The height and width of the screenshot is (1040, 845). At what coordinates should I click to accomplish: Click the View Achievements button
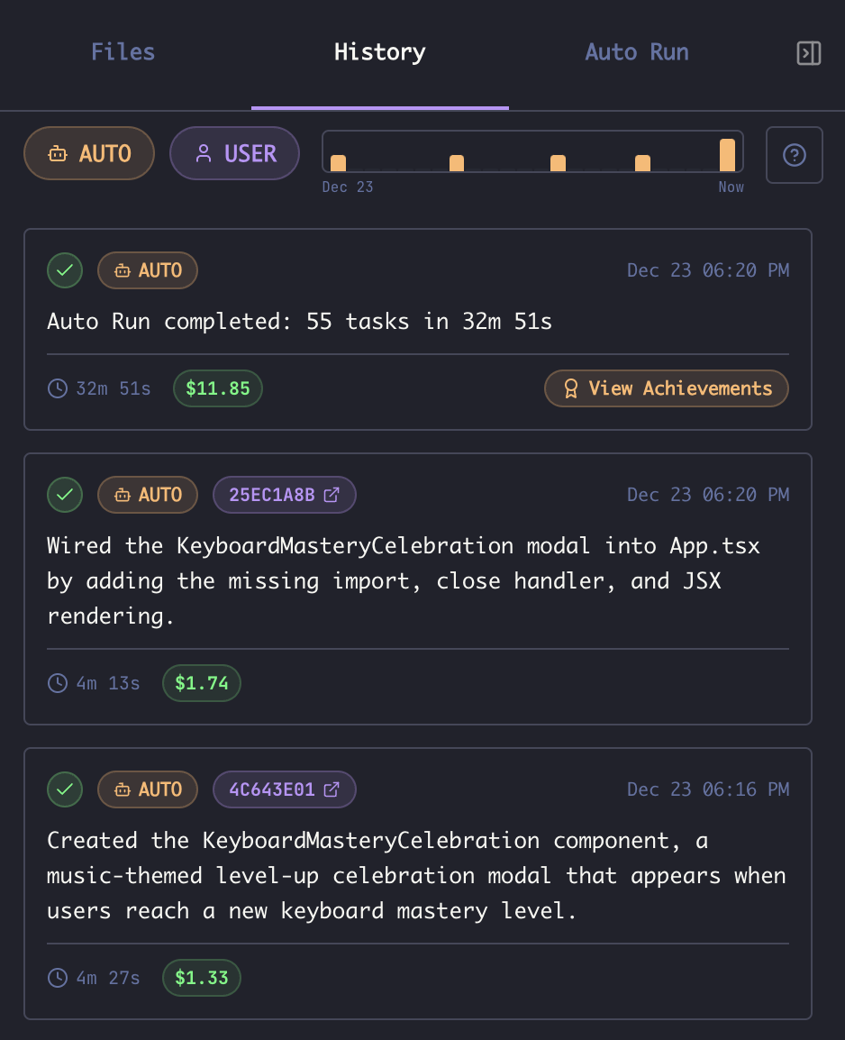point(667,388)
